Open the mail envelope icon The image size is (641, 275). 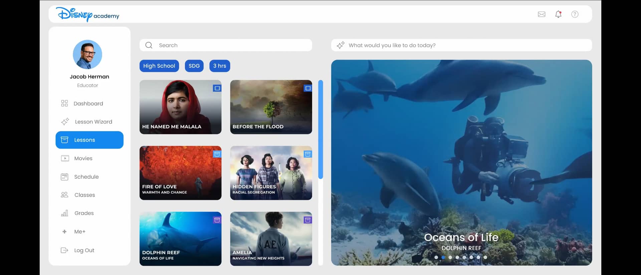(x=542, y=14)
